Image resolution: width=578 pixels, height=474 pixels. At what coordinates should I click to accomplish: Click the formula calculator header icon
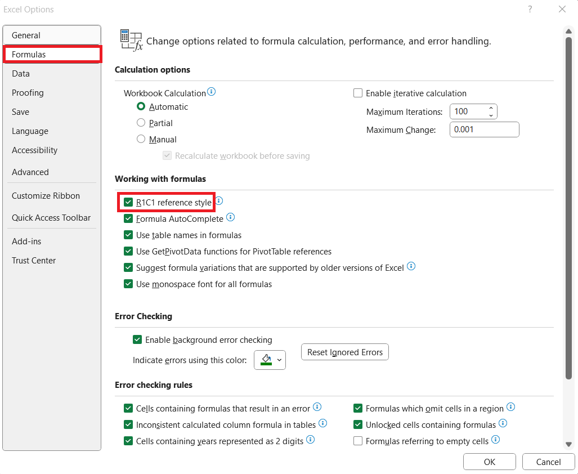[x=131, y=40]
